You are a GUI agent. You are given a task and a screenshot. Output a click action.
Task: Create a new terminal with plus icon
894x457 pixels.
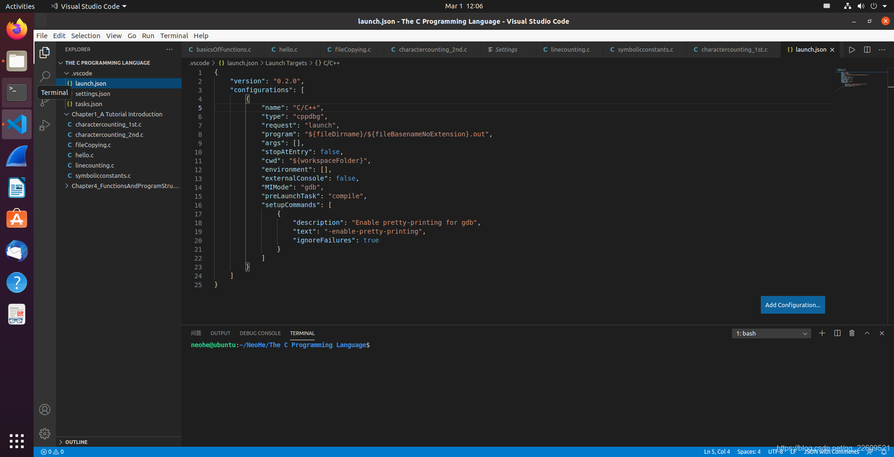click(x=822, y=333)
